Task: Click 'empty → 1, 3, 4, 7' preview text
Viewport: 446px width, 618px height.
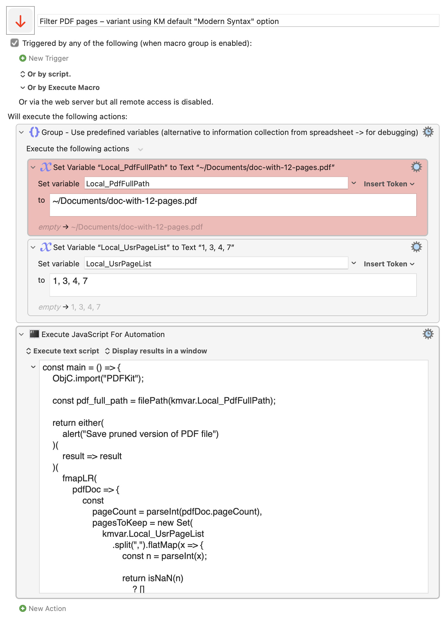Action: (x=69, y=307)
